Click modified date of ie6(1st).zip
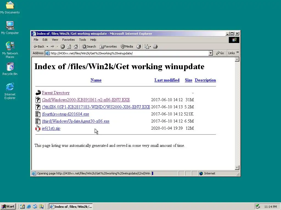The height and width of the screenshot is (210, 281). [167, 128]
